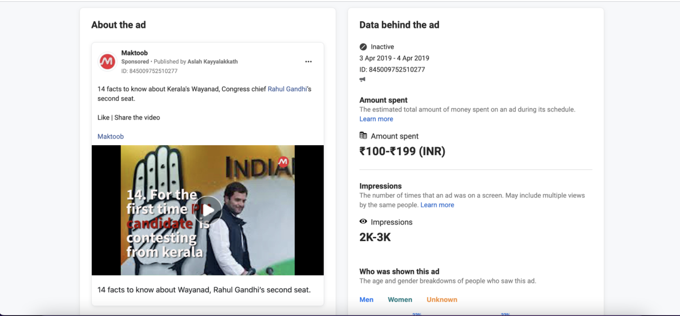Click the video caption about Wayanad facts

click(204, 290)
